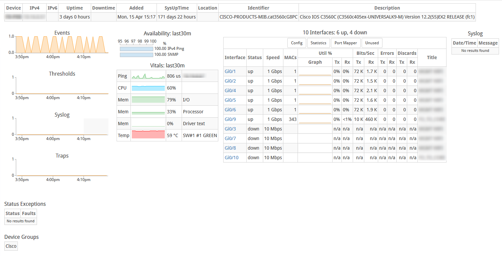The width and height of the screenshot is (502, 256).
Task: Click the Date/Time Syslog column header
Action: tap(464, 43)
